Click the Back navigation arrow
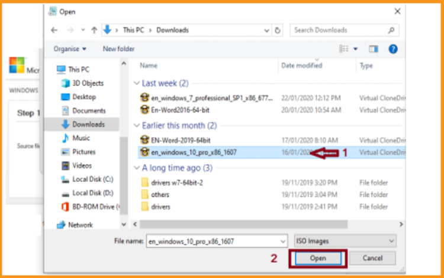This screenshot has height=278, width=444. coord(54,30)
